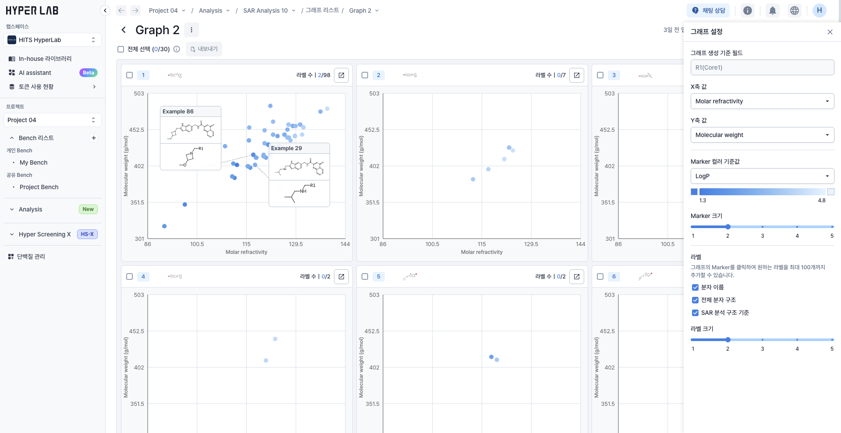The image size is (841, 433).
Task: Click the 내보내기 export button
Action: tap(204, 49)
